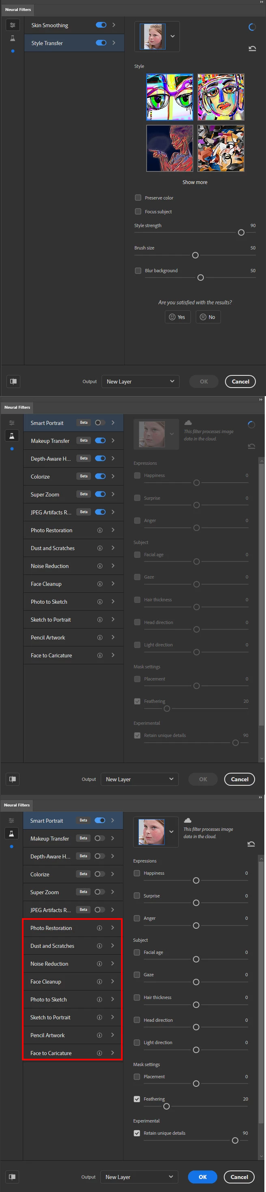Image resolution: width=266 pixels, height=1192 pixels.
Task: Click the Style strength slider handle
Action: point(241,232)
